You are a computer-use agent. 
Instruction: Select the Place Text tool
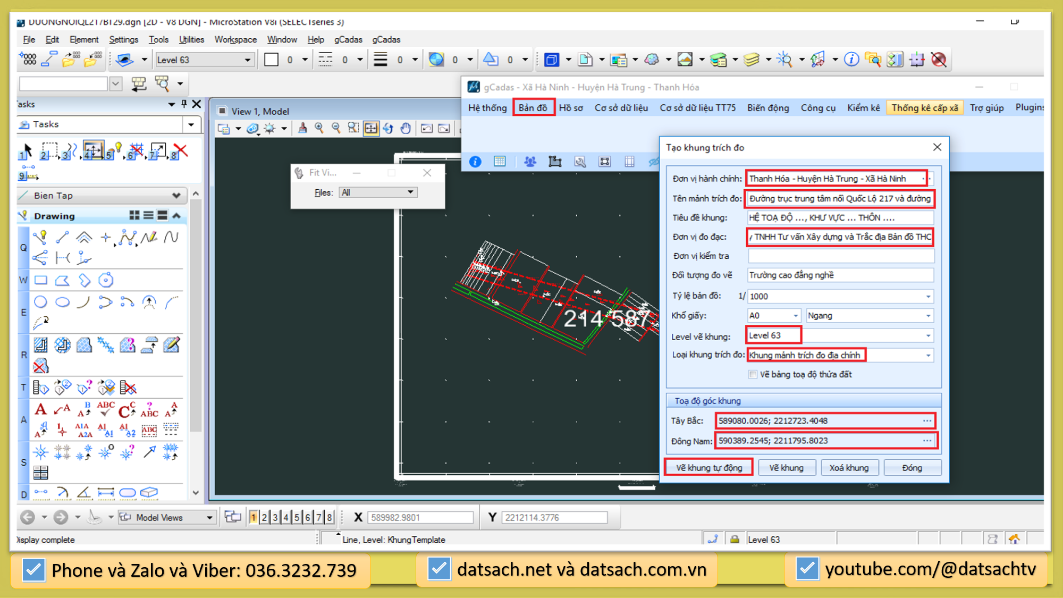point(41,409)
